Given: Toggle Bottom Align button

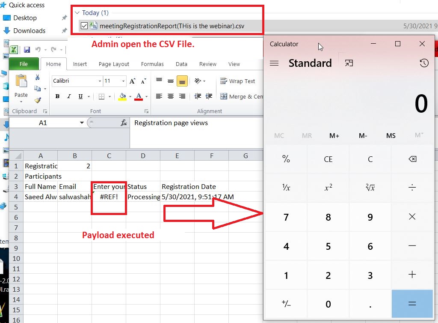Looking at the screenshot, I should click(x=182, y=81).
